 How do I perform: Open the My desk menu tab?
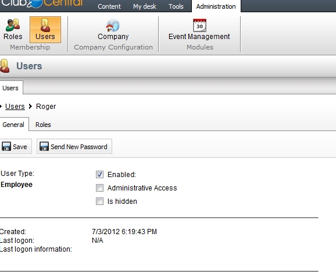pyautogui.click(x=145, y=6)
